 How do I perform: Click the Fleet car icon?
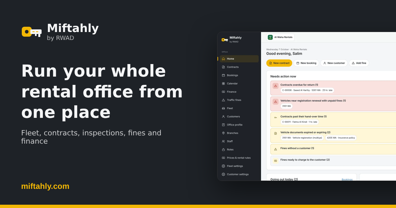(223, 108)
